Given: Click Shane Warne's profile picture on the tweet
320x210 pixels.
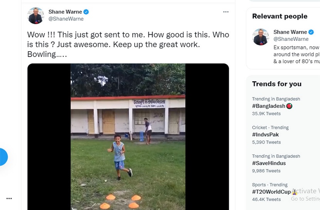Looking at the screenshot, I should pyautogui.click(x=36, y=16).
